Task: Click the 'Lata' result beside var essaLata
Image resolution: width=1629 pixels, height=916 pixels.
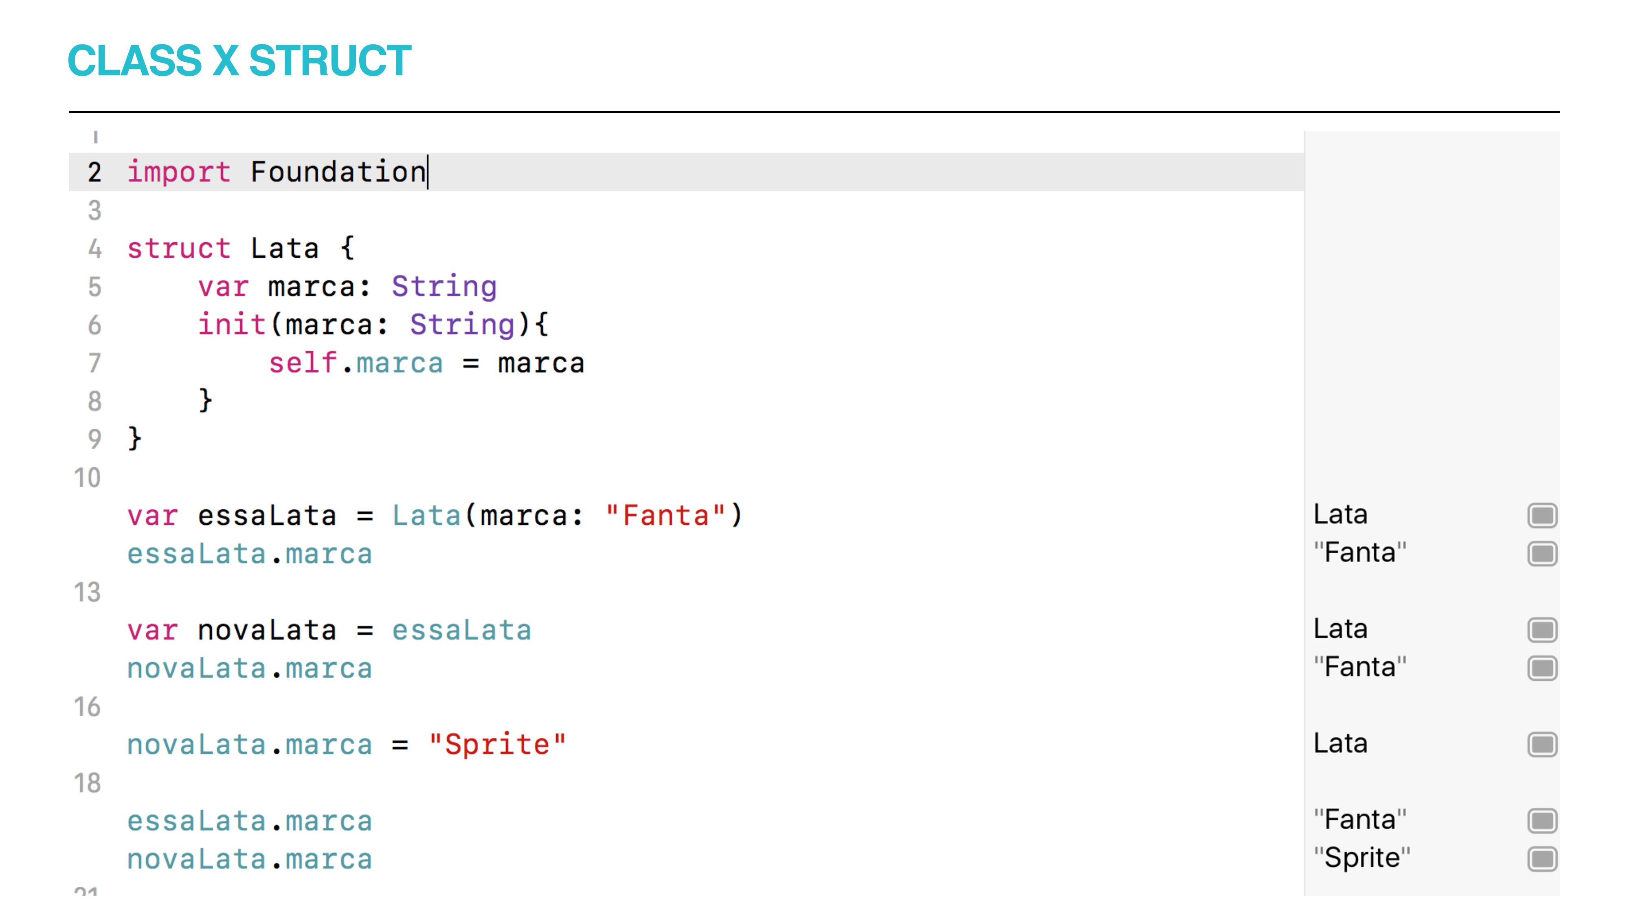Action: click(x=1340, y=515)
